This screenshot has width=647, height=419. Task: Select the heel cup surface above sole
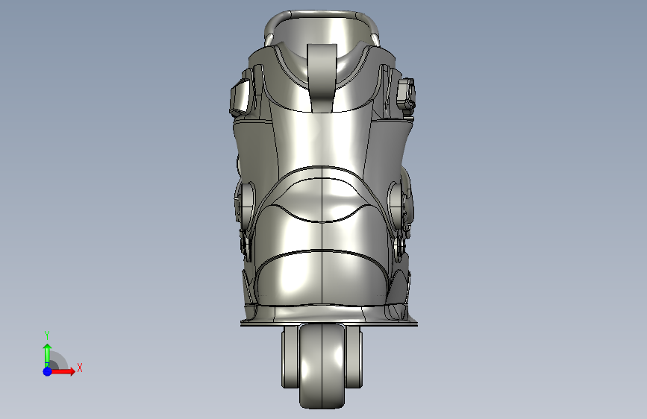point(322,278)
